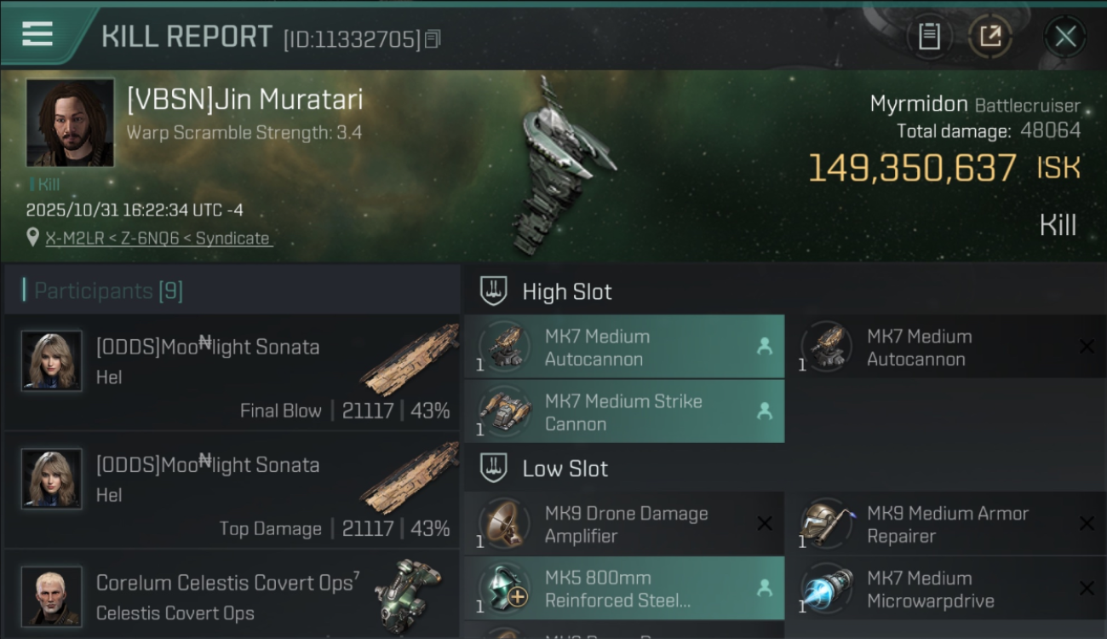Select the MK9 Medium Armor Repairer icon
The image size is (1107, 639).
(x=826, y=524)
